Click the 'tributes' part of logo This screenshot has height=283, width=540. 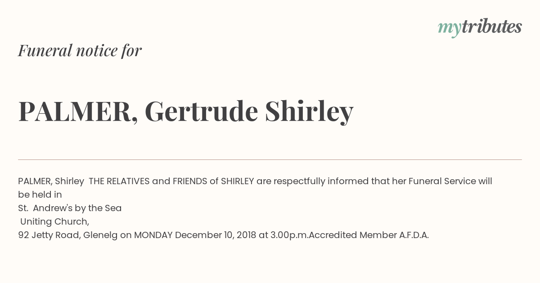(492, 27)
